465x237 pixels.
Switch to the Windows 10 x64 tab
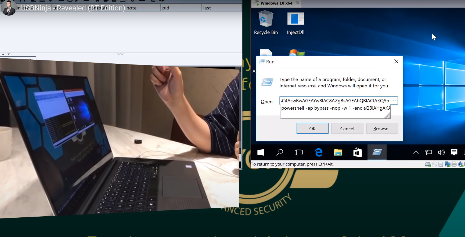[276, 3]
